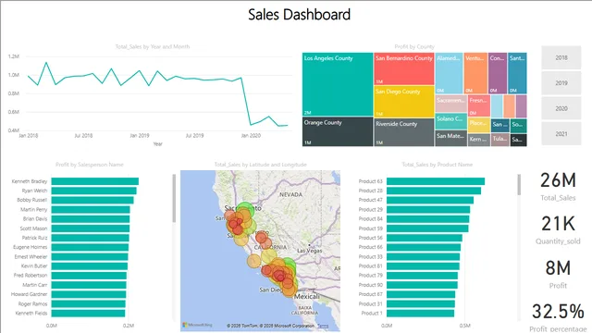Click the Eugene Holmes profit bar
This screenshot has width=592, height=333.
click(x=90, y=247)
